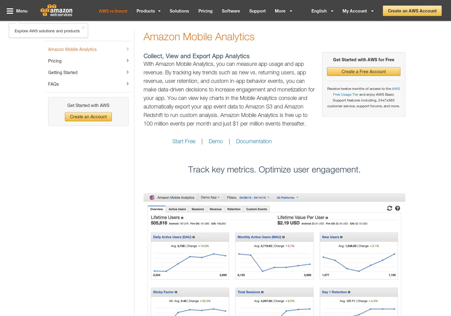Click the 505,616 lifetime users value
The height and width of the screenshot is (316, 451).
tap(159, 223)
